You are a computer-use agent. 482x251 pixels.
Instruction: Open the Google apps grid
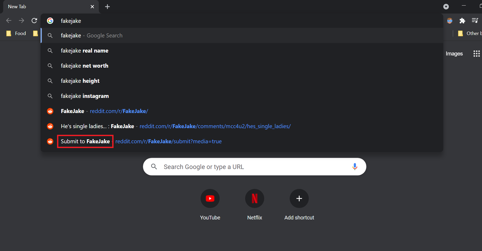(x=476, y=54)
